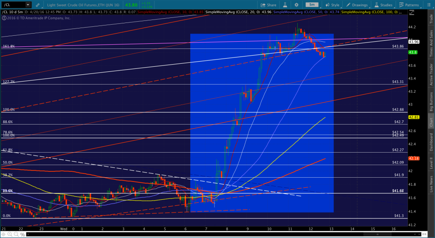The width and height of the screenshot is (435, 238).
Task: Click the white SimpleMovingAvg (CLOSE, 20, 0) label
Action: click(232, 12)
